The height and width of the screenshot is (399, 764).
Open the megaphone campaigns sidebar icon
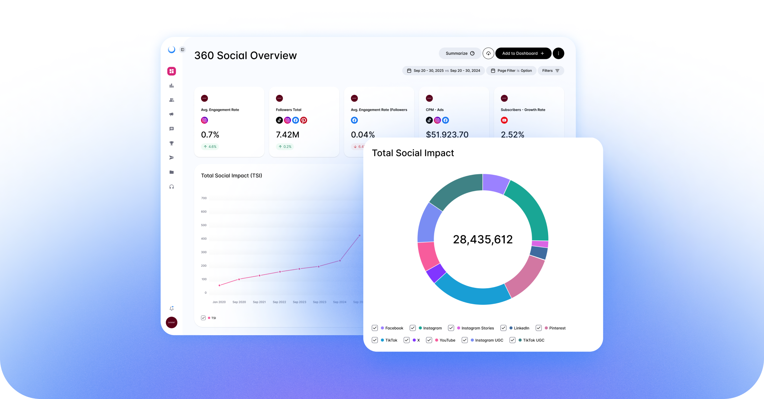[x=172, y=114]
